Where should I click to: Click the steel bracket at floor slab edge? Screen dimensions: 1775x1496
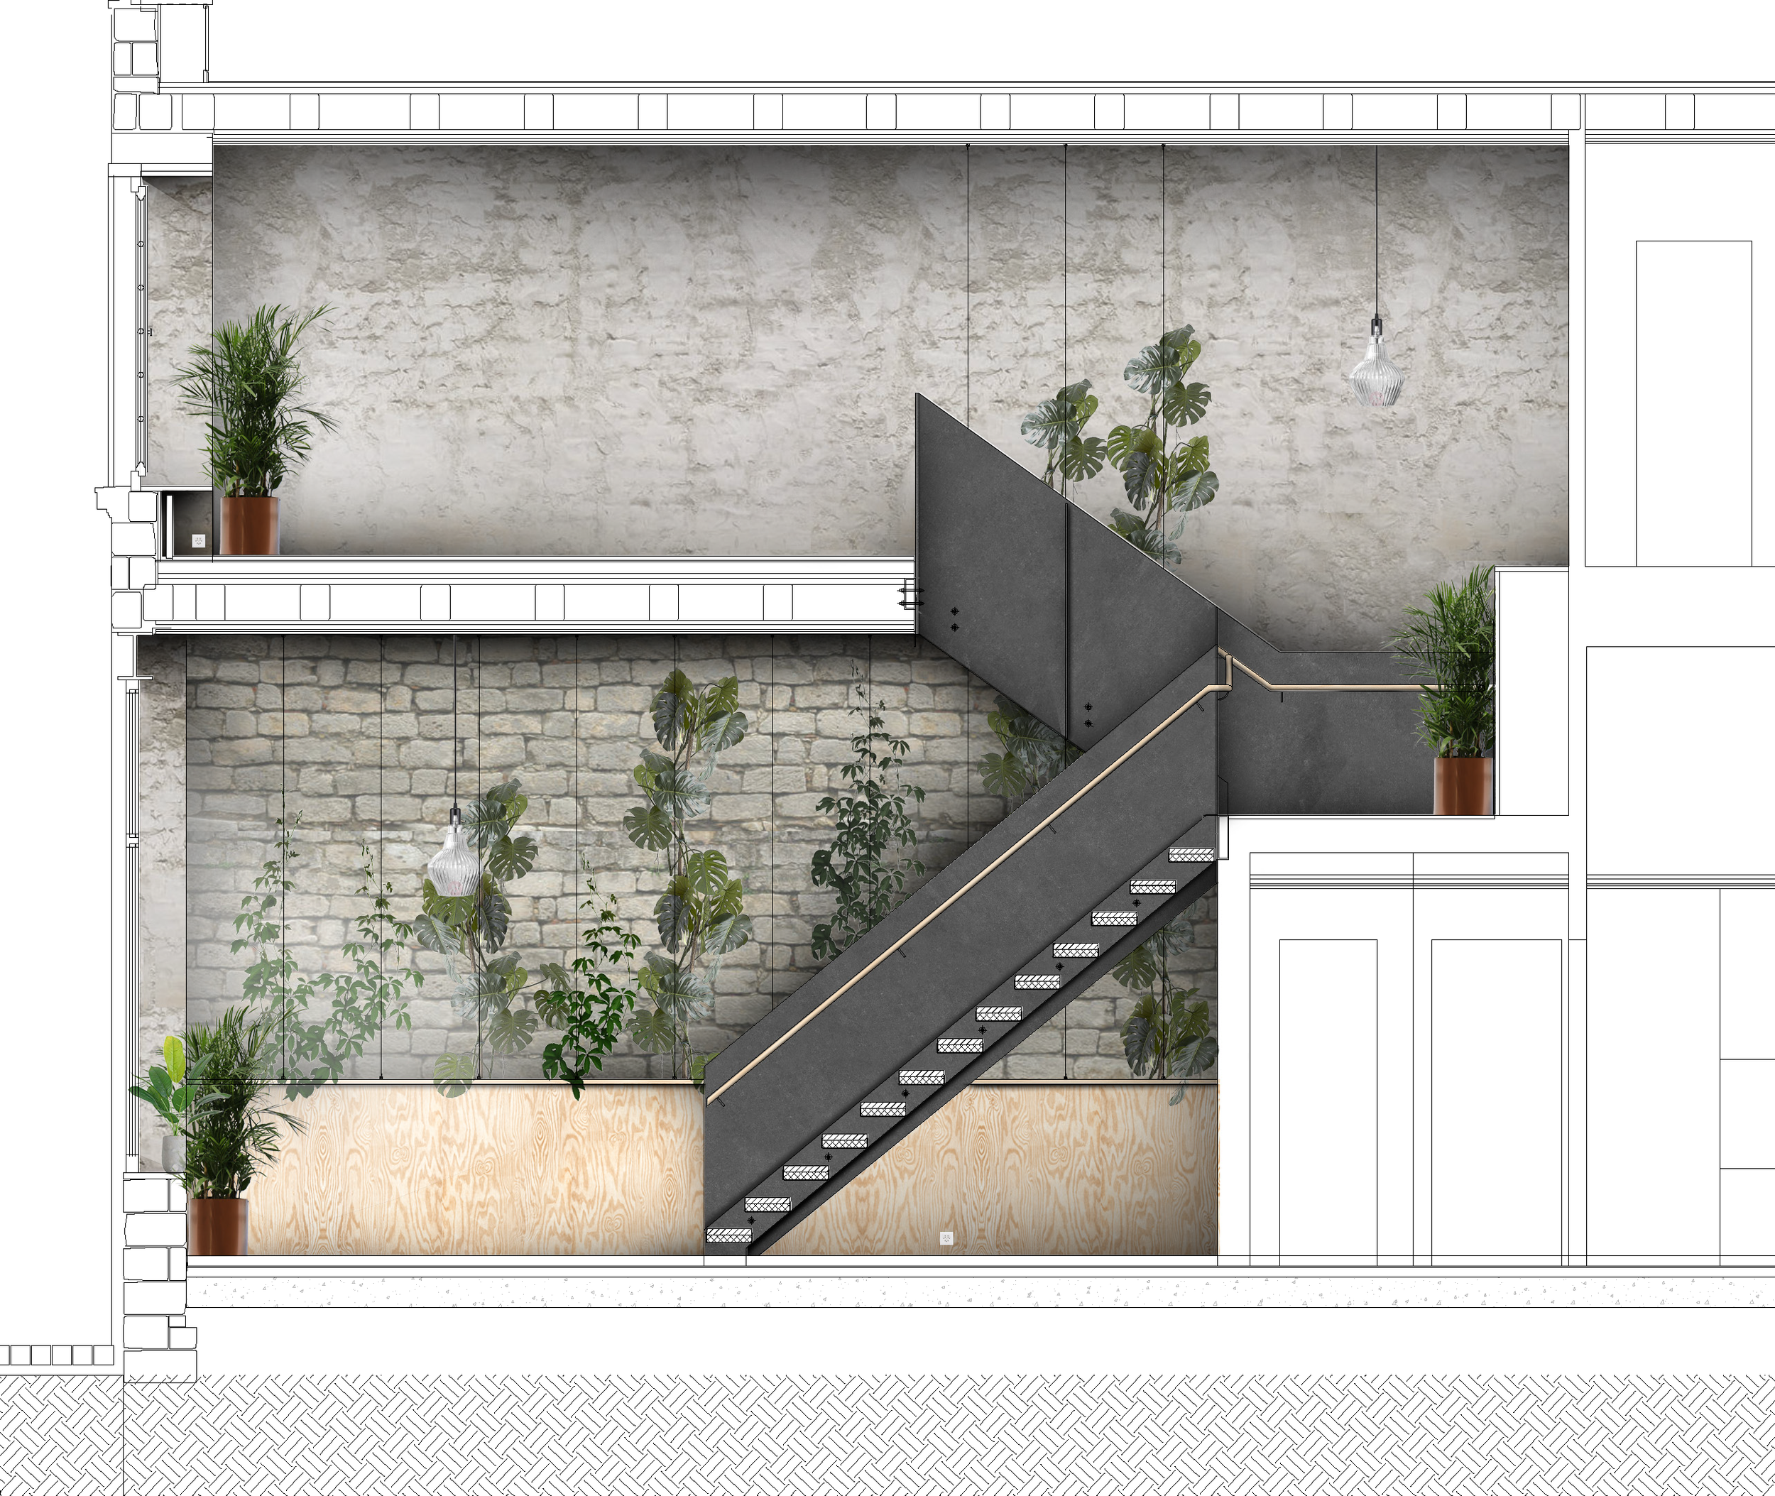pos(911,592)
